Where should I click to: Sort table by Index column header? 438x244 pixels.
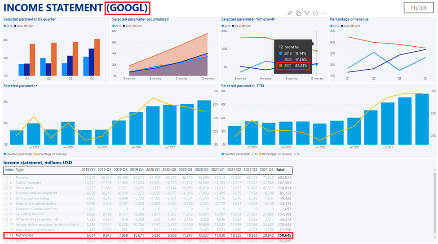click(x=9, y=170)
